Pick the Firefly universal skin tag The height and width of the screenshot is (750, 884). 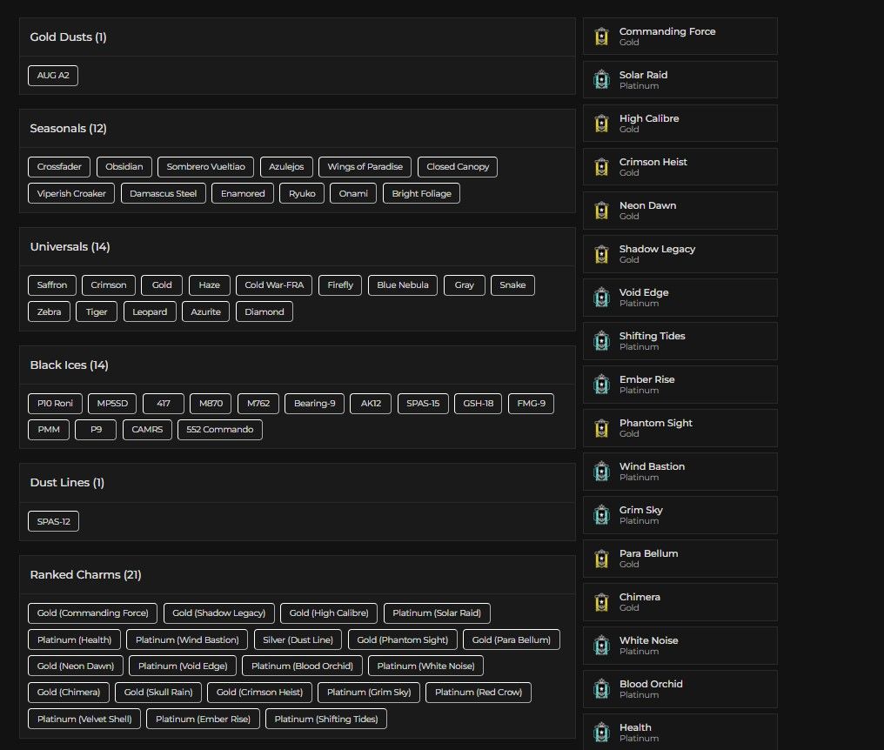pos(340,285)
